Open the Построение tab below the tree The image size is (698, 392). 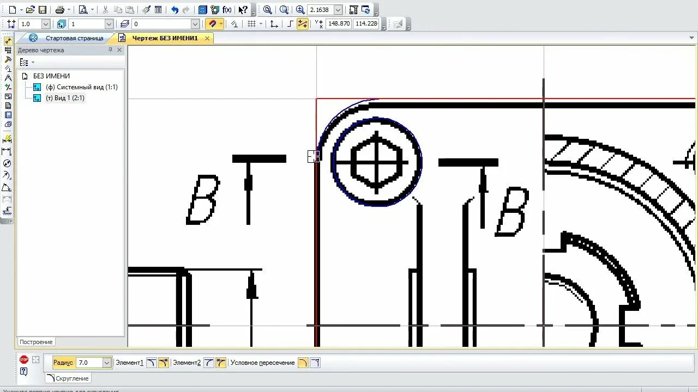click(x=36, y=342)
